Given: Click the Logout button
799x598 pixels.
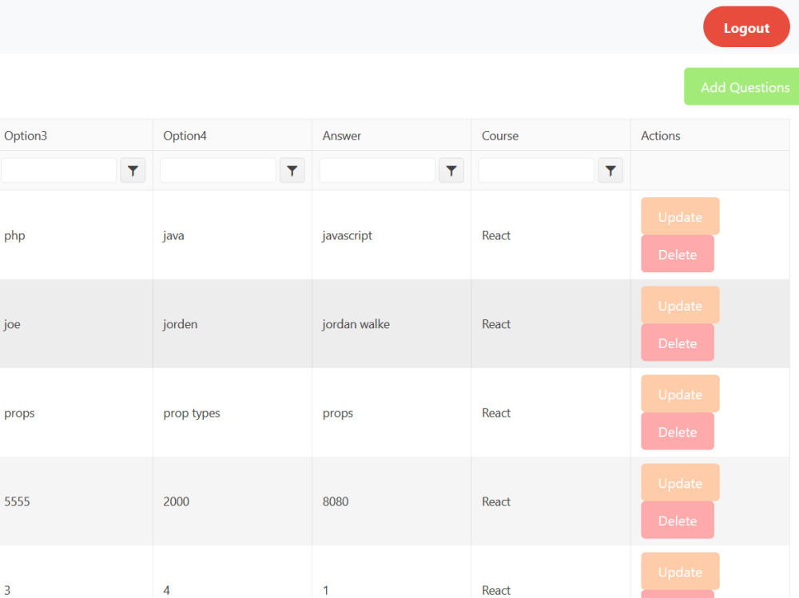Looking at the screenshot, I should point(746,27).
